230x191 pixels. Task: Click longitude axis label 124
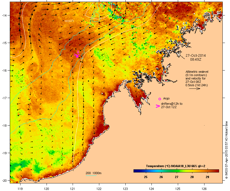click(x=151, y=189)
